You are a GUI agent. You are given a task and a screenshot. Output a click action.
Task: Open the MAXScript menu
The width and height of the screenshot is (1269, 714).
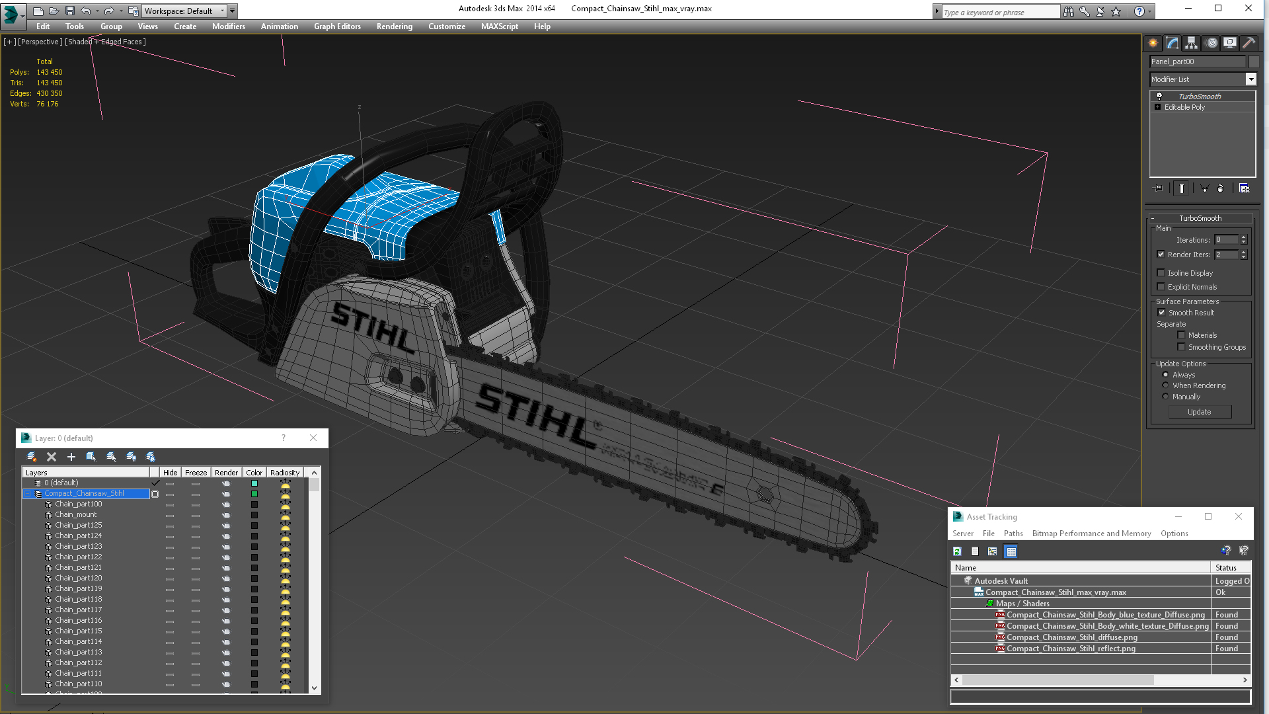pyautogui.click(x=500, y=26)
